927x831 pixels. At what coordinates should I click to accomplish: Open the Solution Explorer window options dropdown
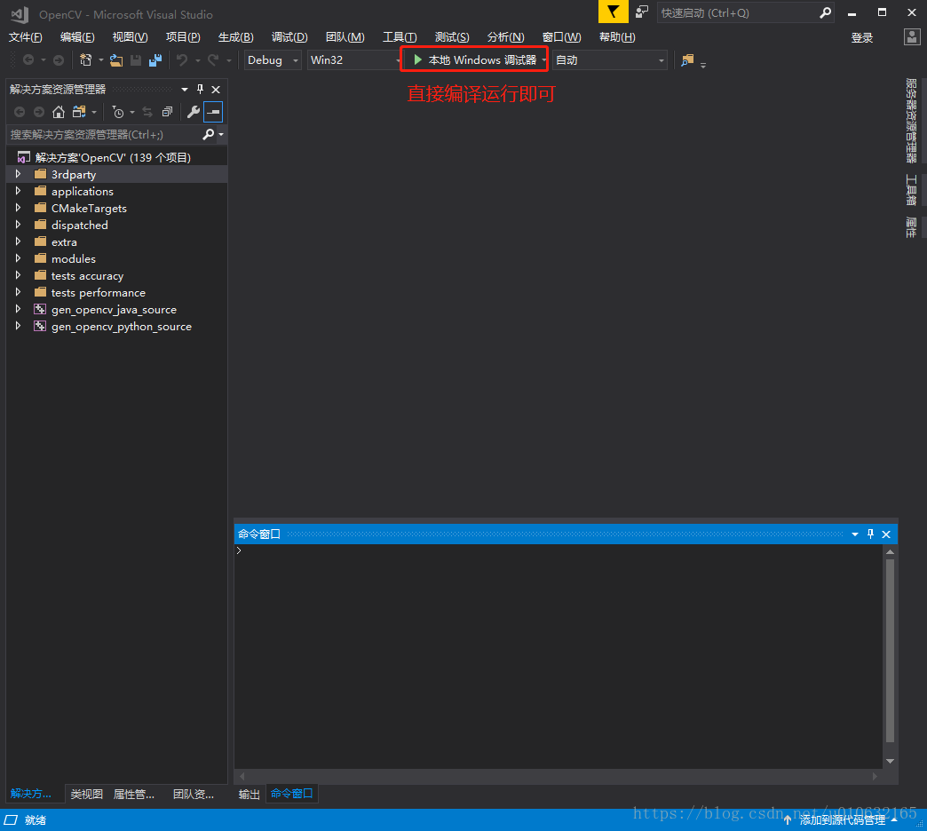click(185, 90)
